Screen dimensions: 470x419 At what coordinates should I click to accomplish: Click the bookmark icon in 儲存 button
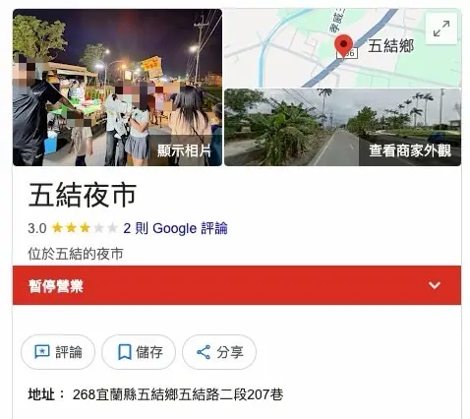(125, 352)
